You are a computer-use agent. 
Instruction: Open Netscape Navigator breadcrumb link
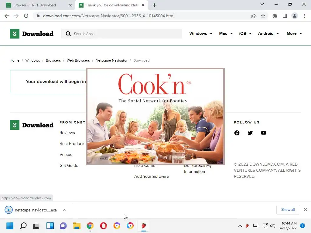111,60
